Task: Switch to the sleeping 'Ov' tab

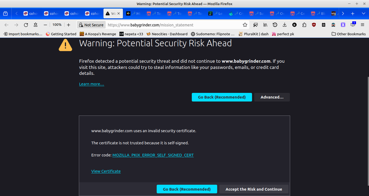Action: pos(277,14)
